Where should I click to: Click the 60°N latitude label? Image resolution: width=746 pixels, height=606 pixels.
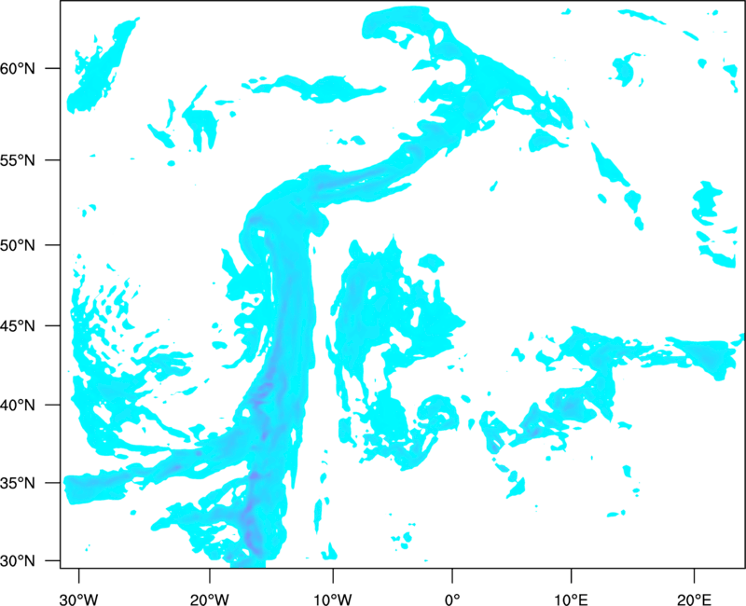[18, 68]
